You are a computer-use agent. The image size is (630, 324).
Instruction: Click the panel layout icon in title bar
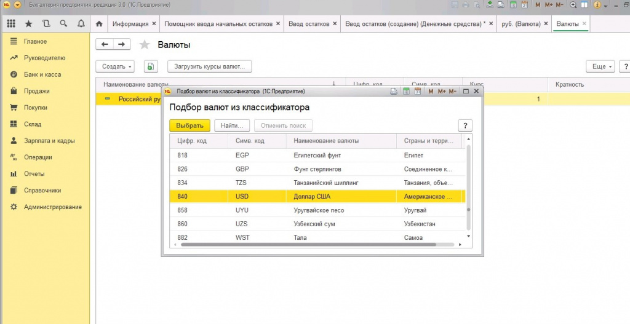584,5
